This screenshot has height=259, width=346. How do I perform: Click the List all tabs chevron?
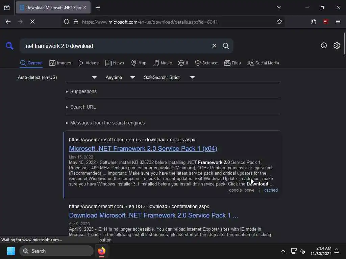(x=279, y=7)
